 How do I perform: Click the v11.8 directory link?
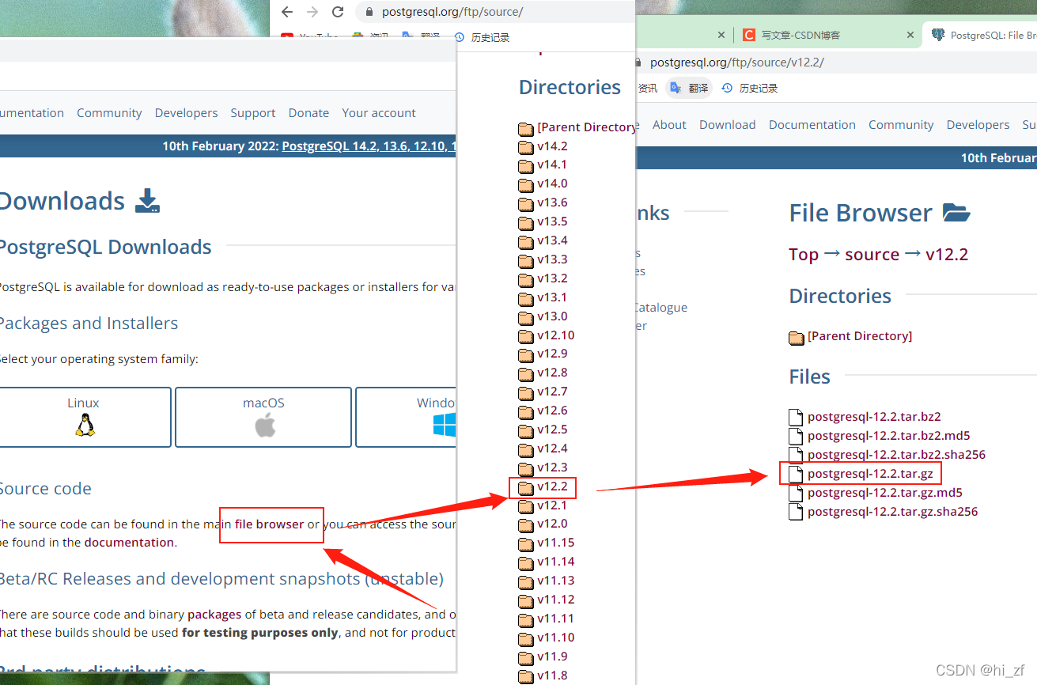(x=552, y=676)
